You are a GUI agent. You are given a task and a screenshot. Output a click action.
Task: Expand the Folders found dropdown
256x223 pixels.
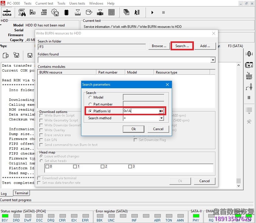213,60
